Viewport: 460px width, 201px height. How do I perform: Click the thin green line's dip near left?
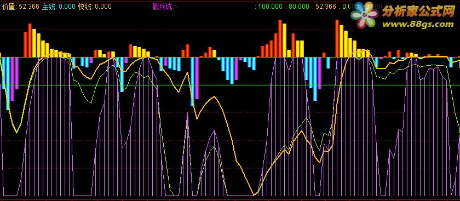tap(90, 102)
